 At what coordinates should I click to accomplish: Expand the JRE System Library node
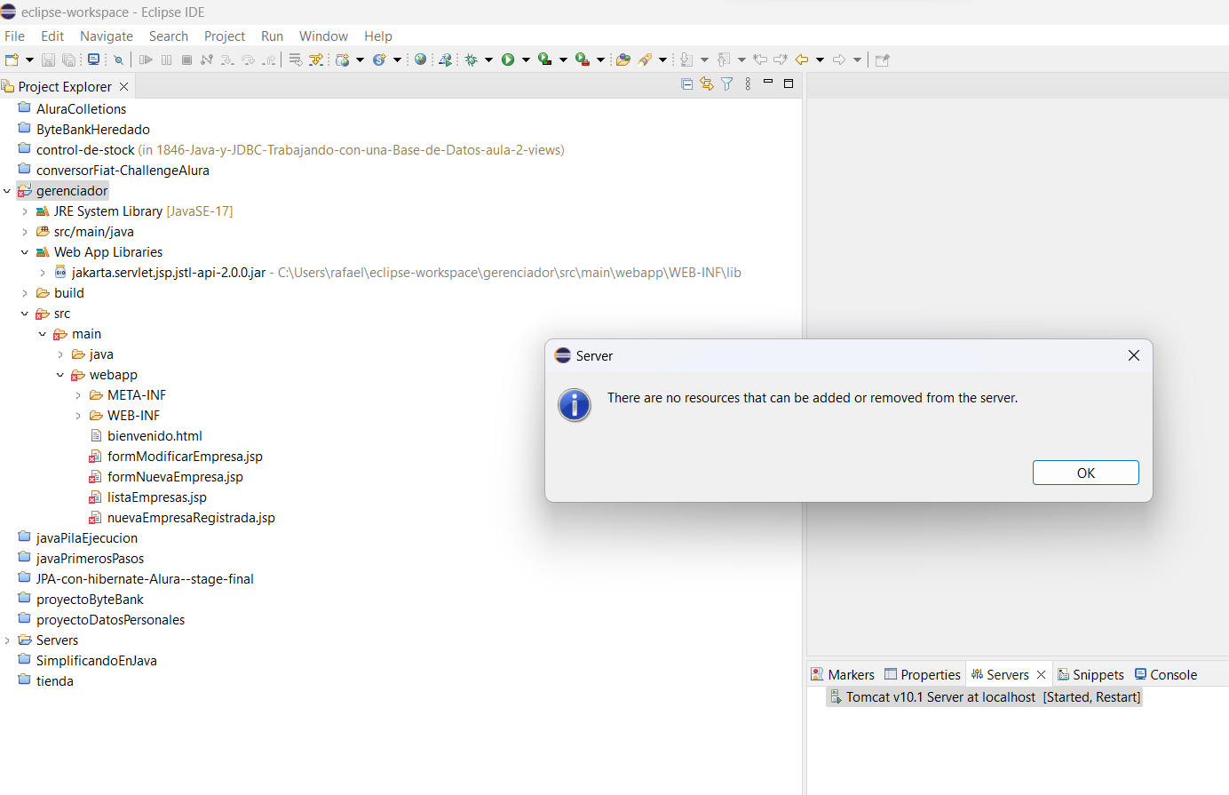(25, 211)
